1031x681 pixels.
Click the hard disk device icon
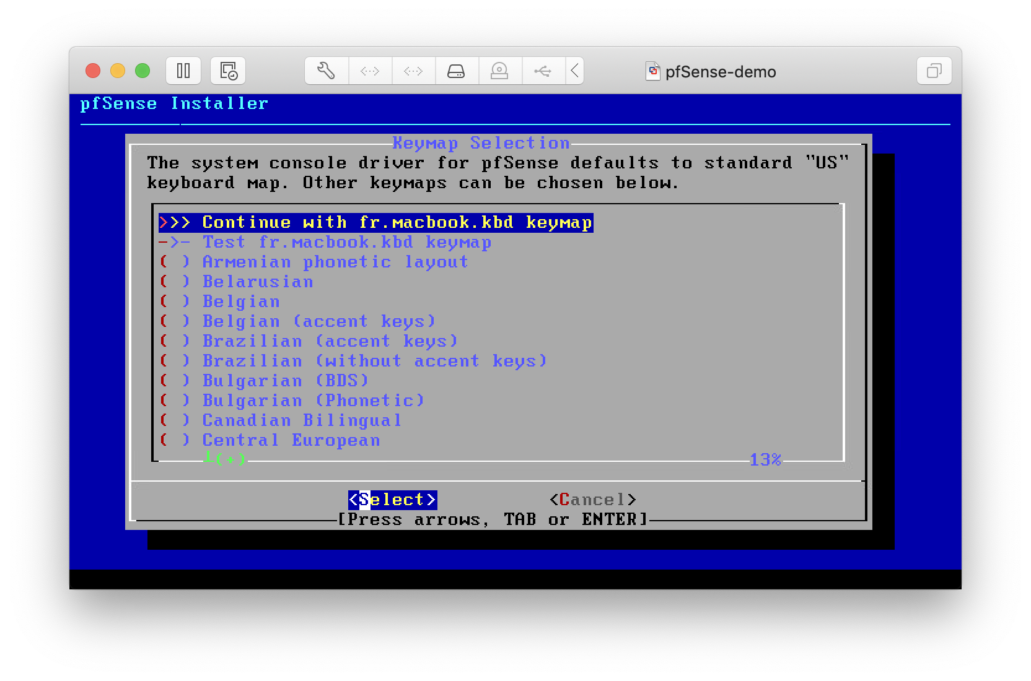coord(456,71)
